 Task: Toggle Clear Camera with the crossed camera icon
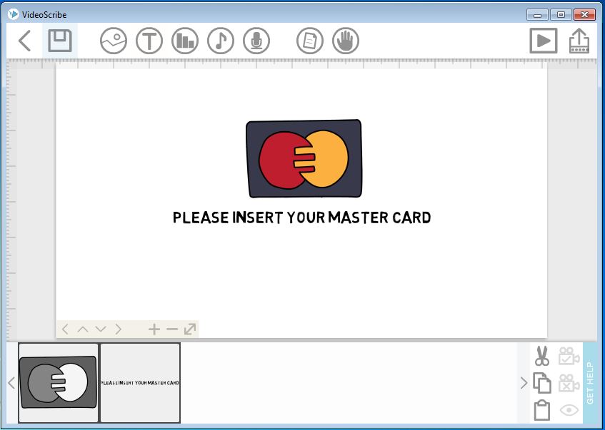click(x=568, y=383)
